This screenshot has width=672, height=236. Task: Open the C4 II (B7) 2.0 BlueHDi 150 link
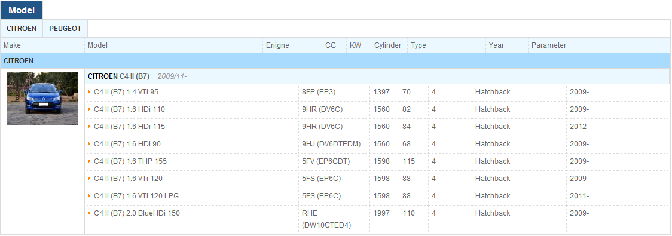click(137, 213)
